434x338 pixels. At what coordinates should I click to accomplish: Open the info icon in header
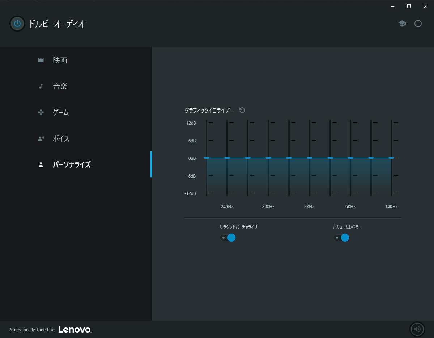(x=418, y=24)
